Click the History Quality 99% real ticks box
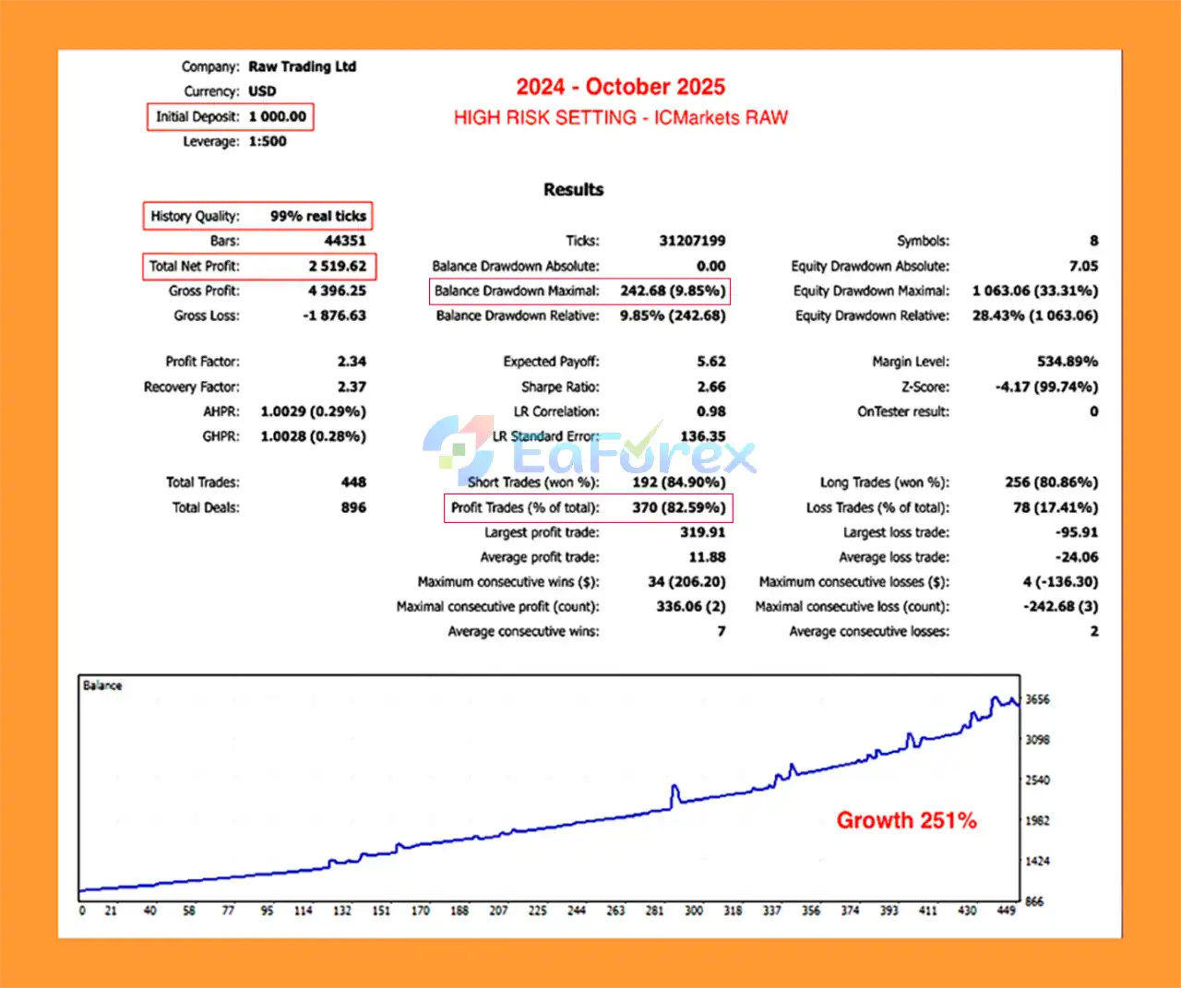 (257, 216)
